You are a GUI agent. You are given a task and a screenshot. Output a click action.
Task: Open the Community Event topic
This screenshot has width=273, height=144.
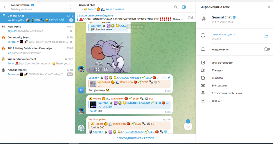click(38, 40)
